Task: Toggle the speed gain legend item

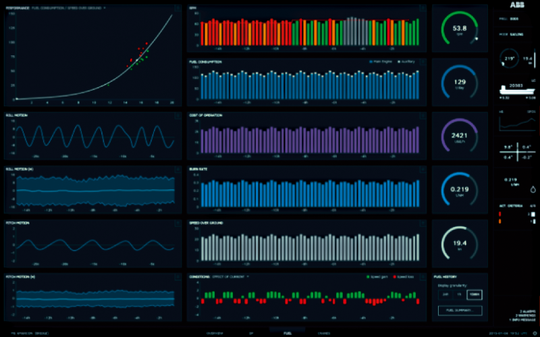Action: tap(373, 278)
